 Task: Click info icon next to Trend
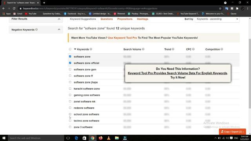[x=173, y=49]
